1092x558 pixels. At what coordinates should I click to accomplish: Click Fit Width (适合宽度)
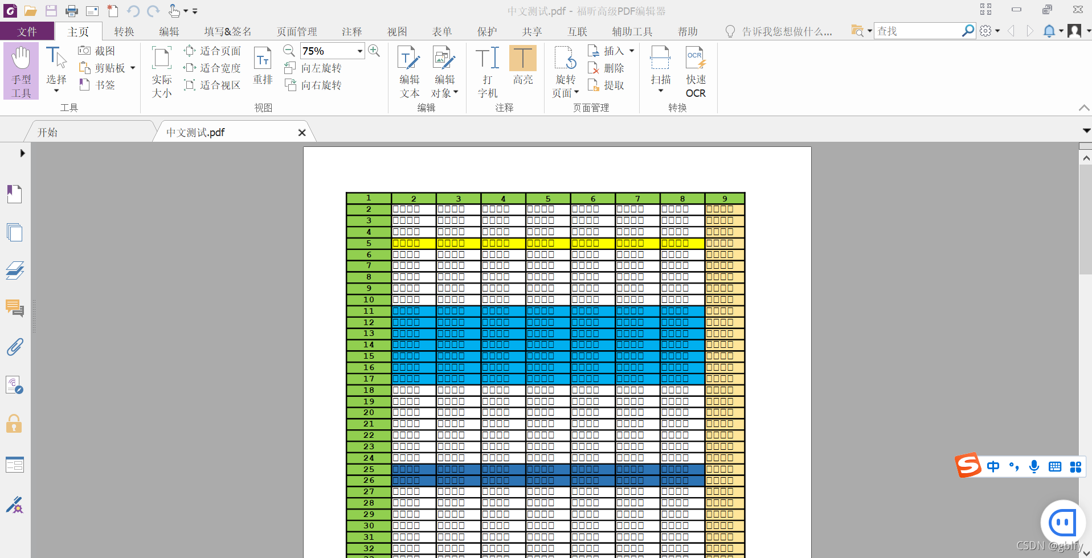point(212,68)
